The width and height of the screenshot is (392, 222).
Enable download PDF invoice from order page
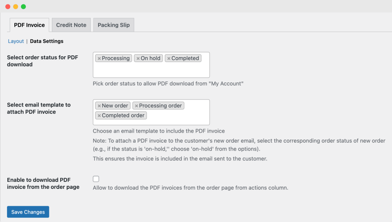(x=96, y=179)
